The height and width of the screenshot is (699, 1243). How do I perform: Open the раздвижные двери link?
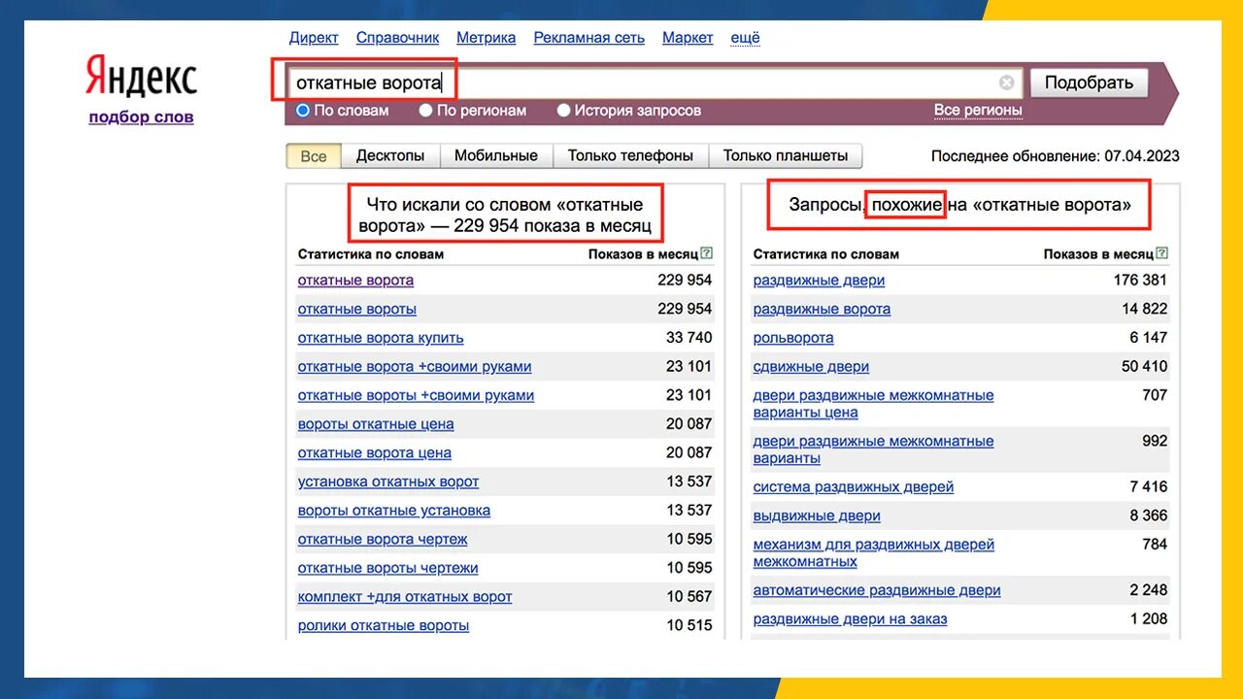pos(820,281)
